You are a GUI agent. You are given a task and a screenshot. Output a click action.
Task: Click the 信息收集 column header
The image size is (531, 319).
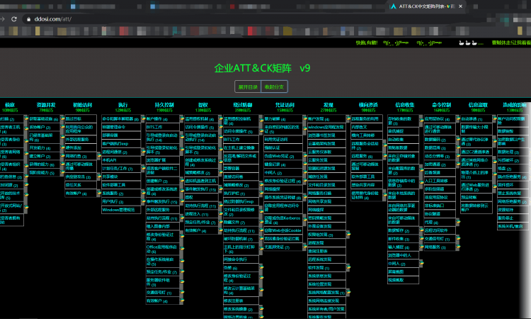[x=405, y=105]
